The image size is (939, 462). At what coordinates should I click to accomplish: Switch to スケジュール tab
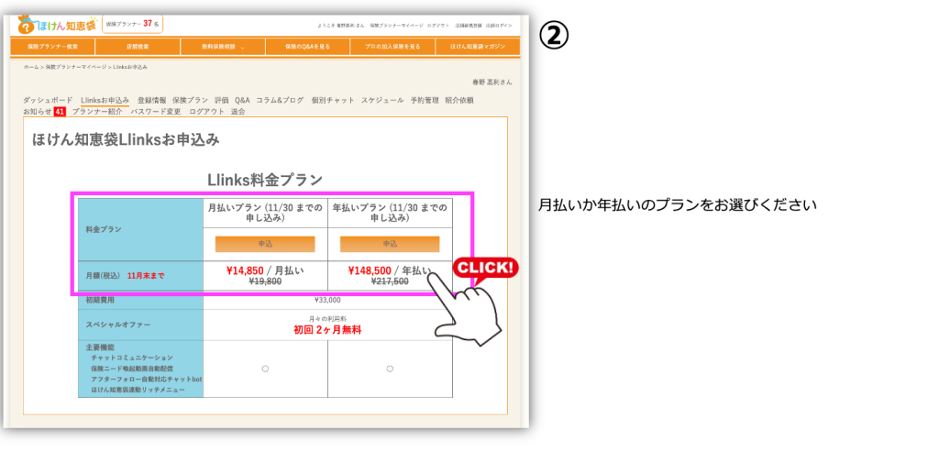click(x=382, y=100)
